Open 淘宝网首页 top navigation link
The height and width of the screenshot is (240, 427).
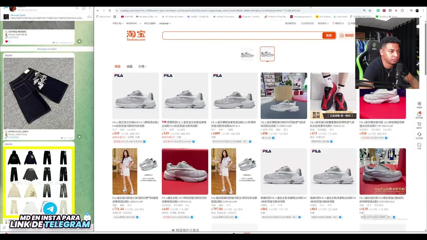291,23
